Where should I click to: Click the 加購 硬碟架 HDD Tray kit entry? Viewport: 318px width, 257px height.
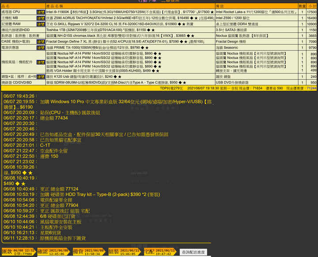[100, 195]
